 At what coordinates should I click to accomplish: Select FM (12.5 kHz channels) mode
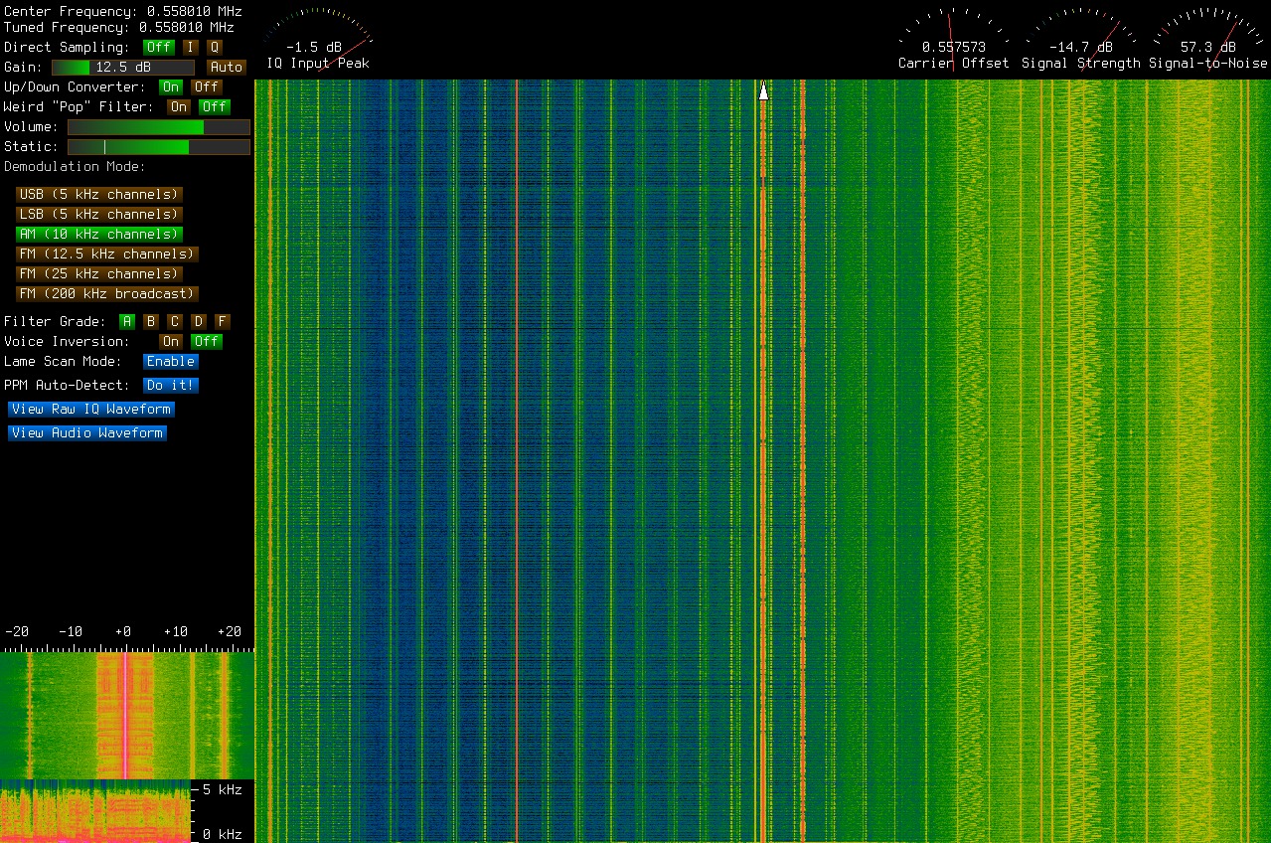click(x=106, y=253)
